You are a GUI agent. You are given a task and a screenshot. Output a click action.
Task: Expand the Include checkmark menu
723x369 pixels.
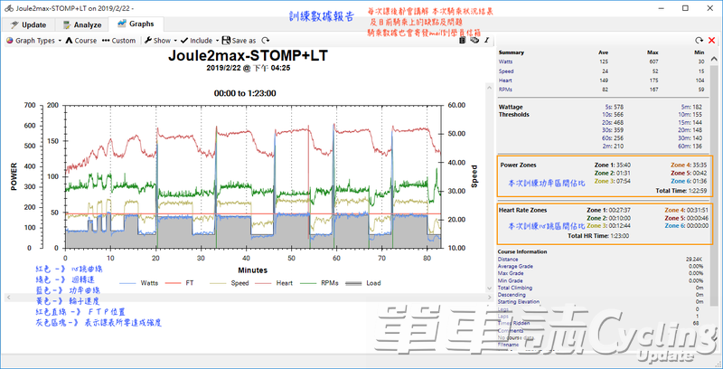pos(199,41)
